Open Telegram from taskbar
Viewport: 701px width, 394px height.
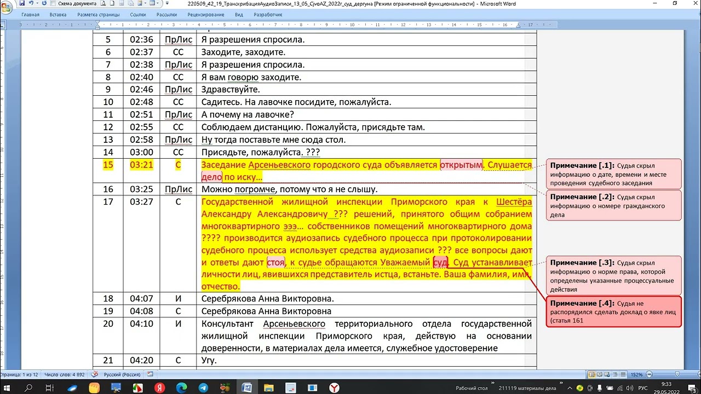(x=203, y=387)
